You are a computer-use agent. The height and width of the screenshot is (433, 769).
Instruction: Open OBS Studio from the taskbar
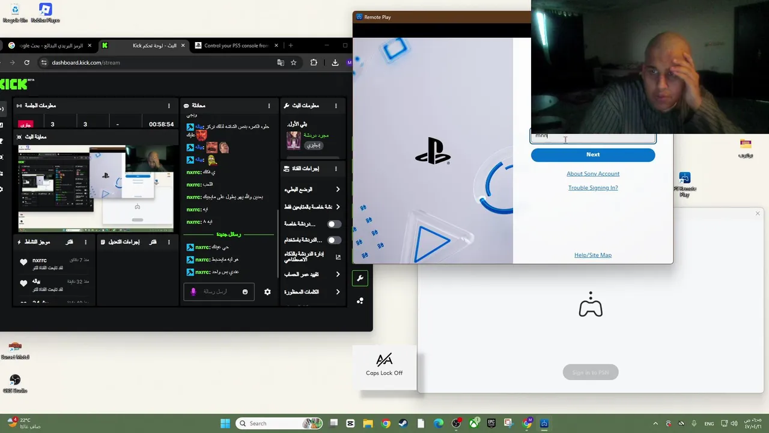(457, 423)
